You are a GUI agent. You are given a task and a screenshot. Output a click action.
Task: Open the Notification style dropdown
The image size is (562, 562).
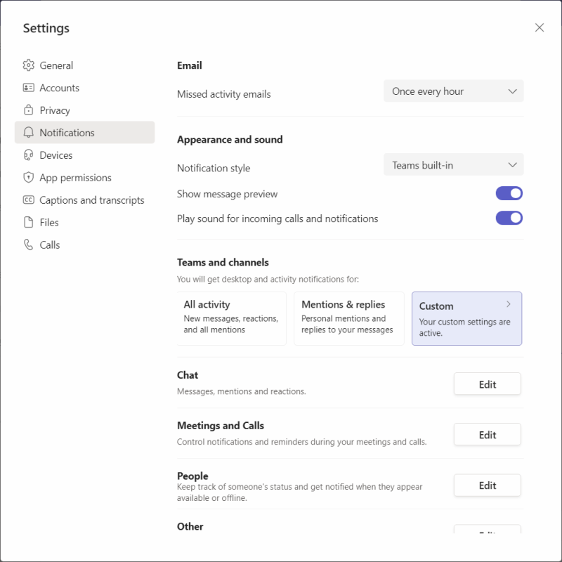[x=453, y=164]
